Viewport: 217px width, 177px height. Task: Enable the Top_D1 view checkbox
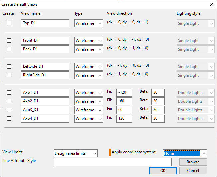click(9, 23)
